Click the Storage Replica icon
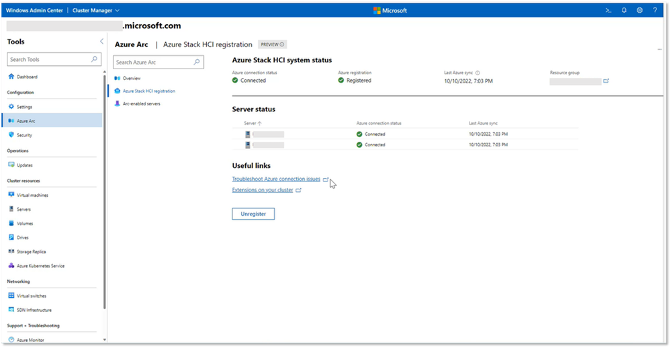671x348 pixels. pyautogui.click(x=11, y=251)
